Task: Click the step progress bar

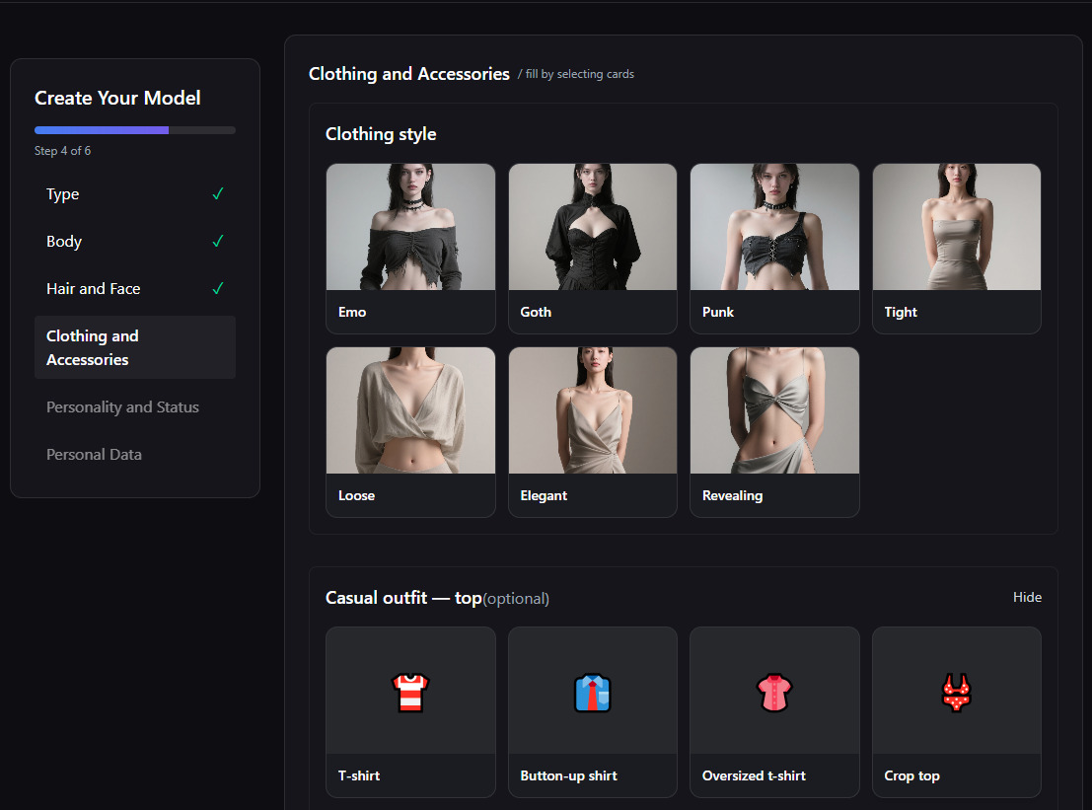Action: (x=134, y=130)
